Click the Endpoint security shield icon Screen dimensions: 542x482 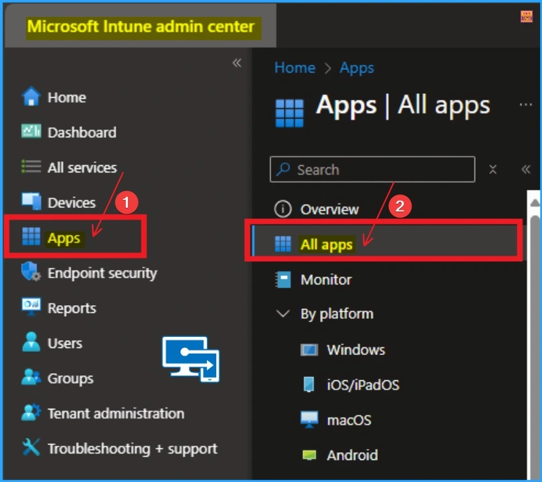pos(31,271)
